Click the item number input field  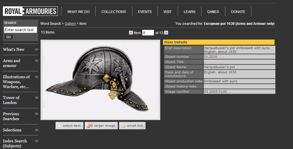[x=148, y=33]
